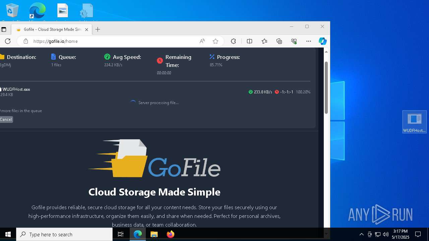
Task: Click the Queue document icon
Action: [54, 57]
